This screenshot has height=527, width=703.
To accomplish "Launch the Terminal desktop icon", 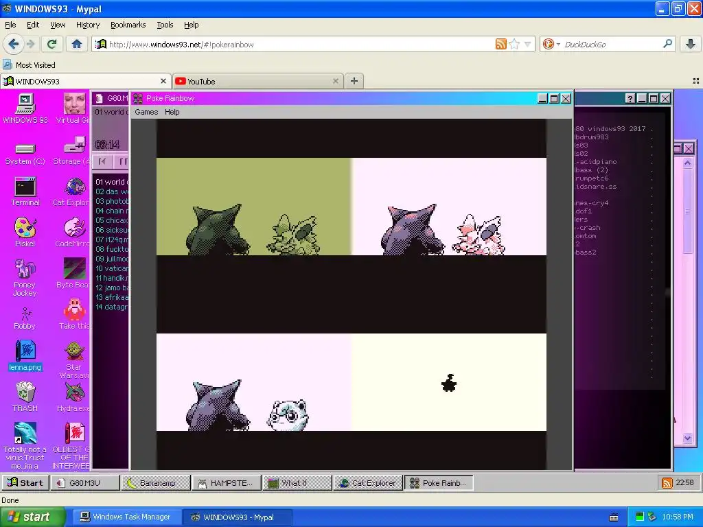I will [x=25, y=192].
